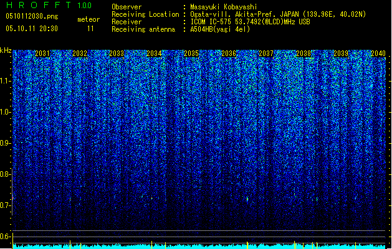392x249 pixels.
Task: Select the Ogata-vill. Akita-Pref. JAPAN location text
Action: coord(278,14)
